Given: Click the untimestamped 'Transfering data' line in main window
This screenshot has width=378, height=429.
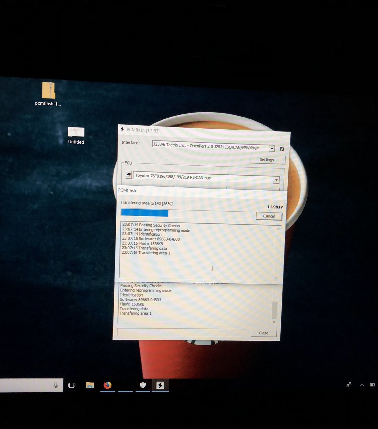Looking at the screenshot, I should click(134, 309).
